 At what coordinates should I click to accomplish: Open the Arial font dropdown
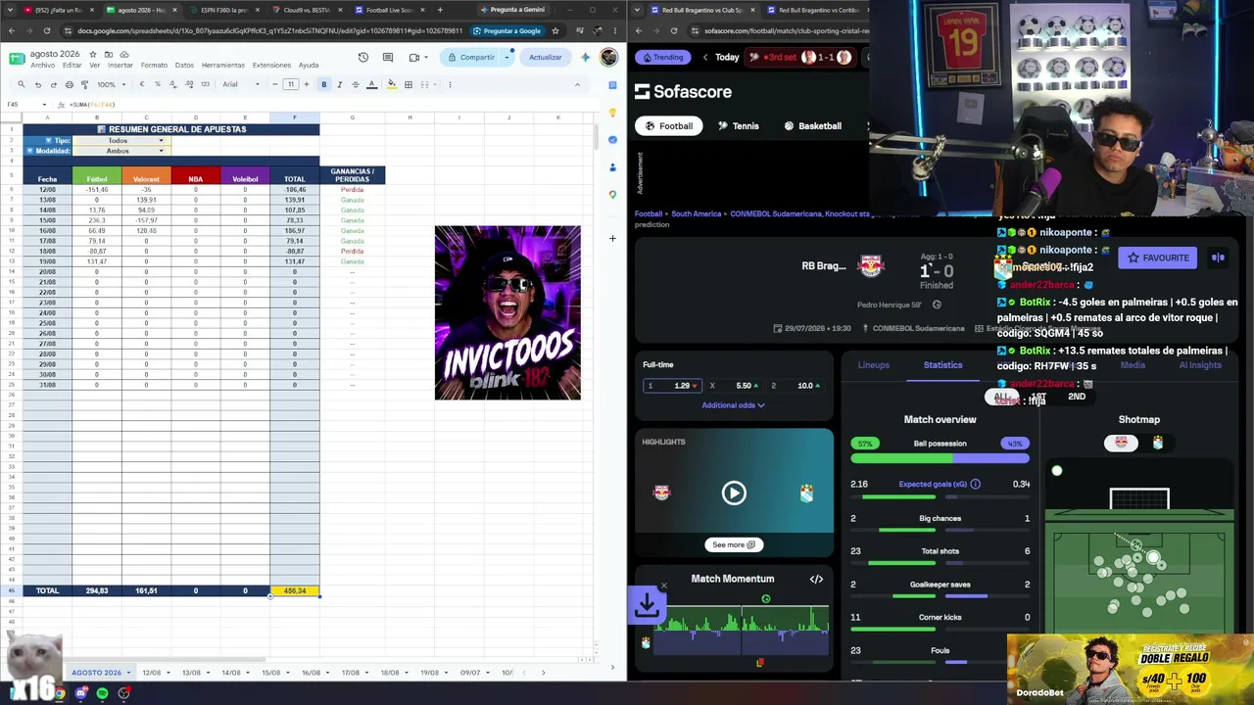tap(242, 84)
